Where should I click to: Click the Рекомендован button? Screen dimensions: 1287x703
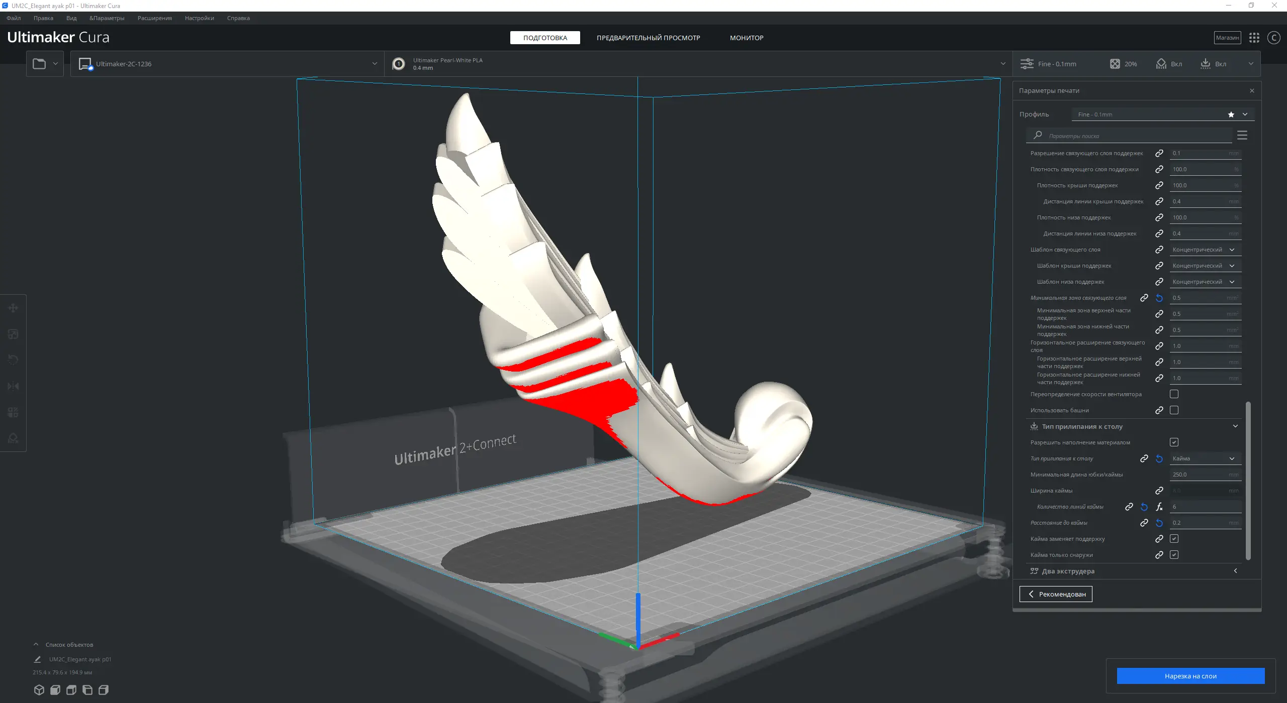click(1056, 594)
